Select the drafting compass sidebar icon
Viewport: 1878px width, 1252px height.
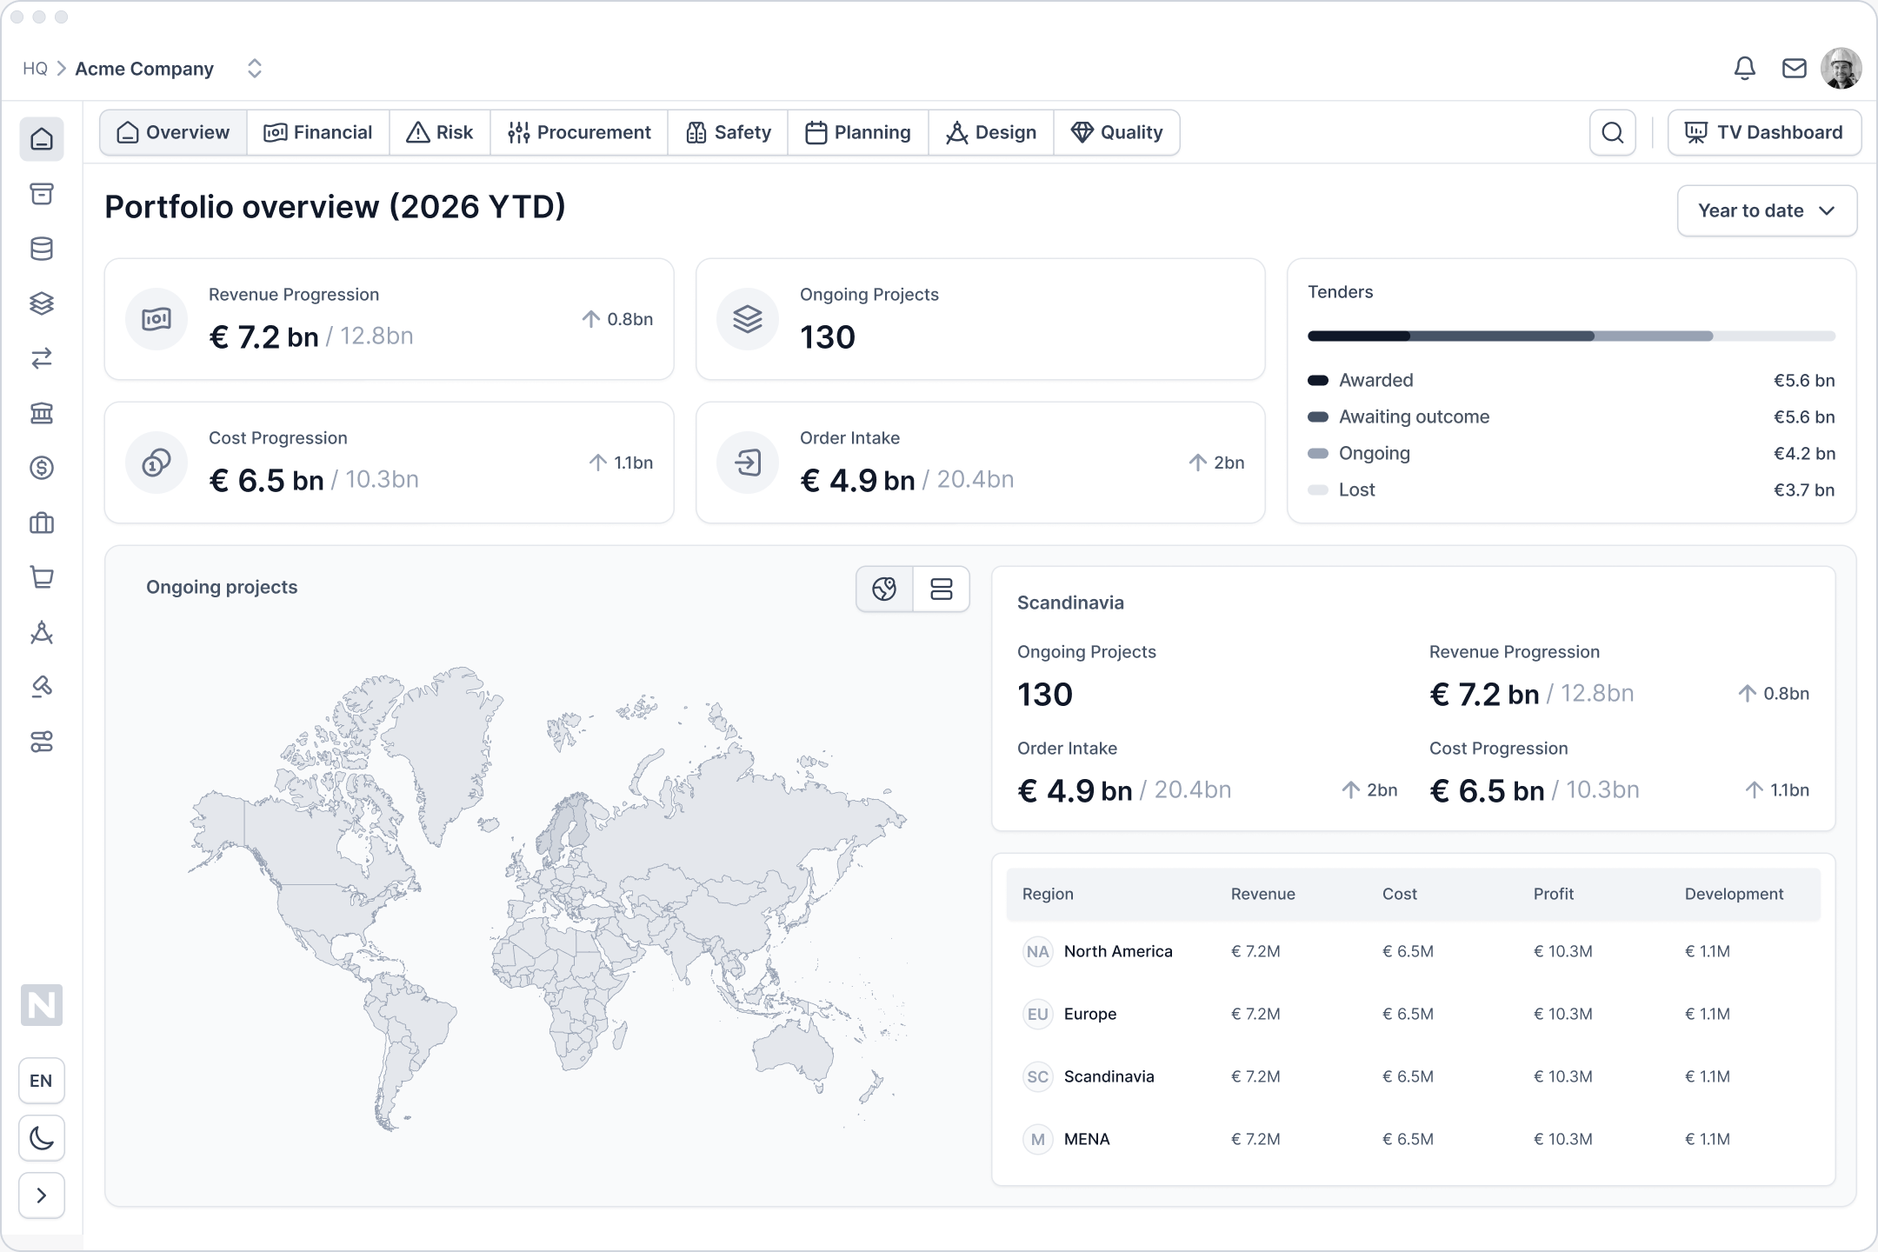[42, 632]
